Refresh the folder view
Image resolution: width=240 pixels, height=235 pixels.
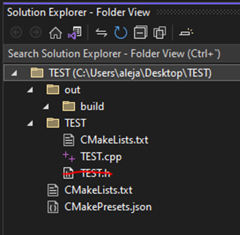coord(121,33)
